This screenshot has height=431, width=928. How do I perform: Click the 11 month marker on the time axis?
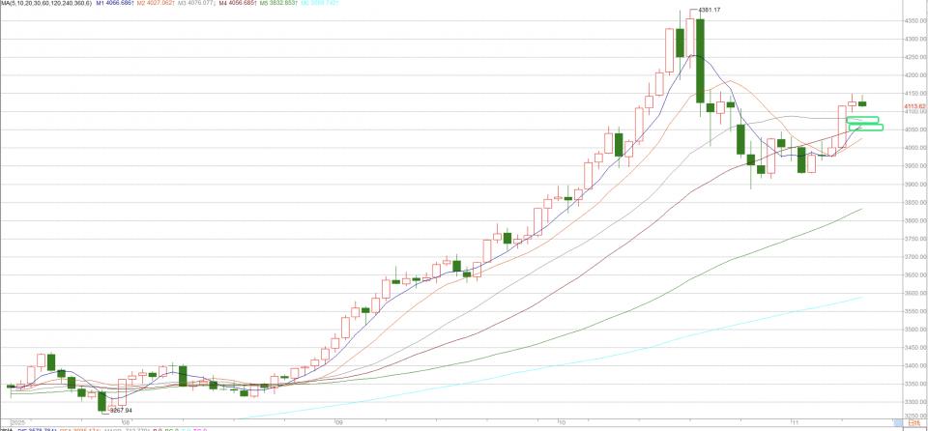point(793,422)
